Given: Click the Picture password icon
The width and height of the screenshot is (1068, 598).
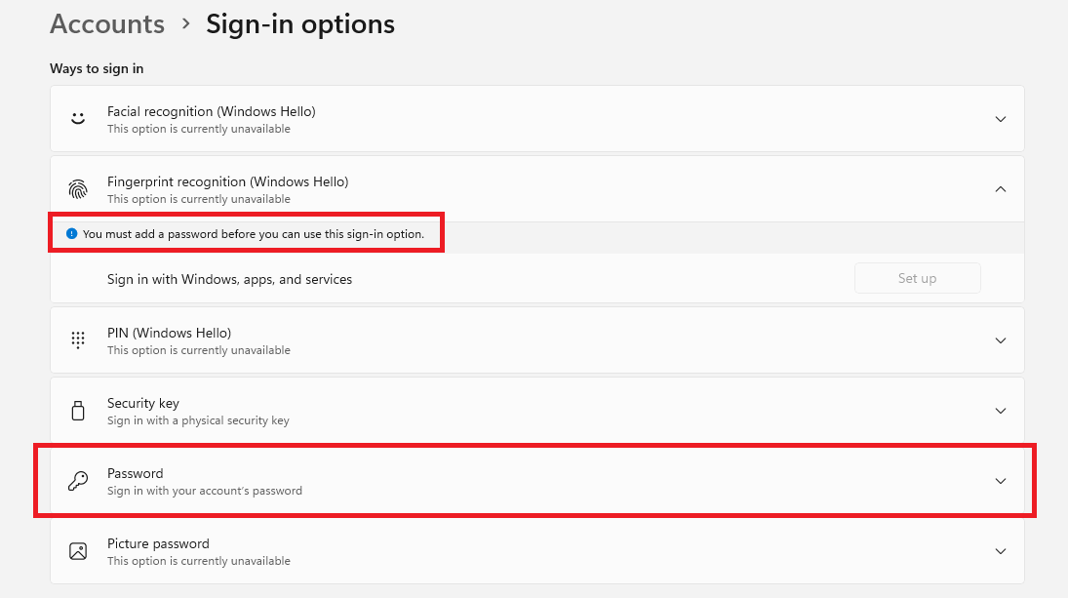Looking at the screenshot, I should [x=77, y=550].
